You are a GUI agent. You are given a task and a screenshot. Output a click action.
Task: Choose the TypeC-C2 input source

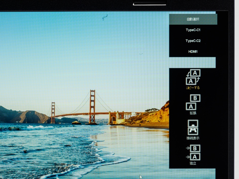click(193, 41)
